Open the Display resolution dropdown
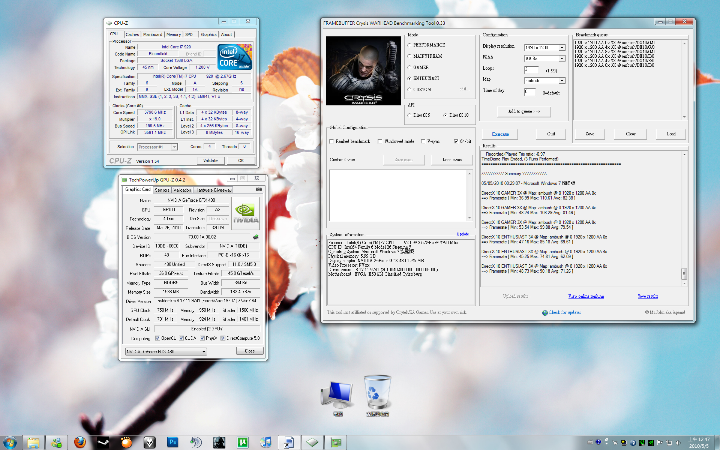720x450 pixels. (x=562, y=48)
